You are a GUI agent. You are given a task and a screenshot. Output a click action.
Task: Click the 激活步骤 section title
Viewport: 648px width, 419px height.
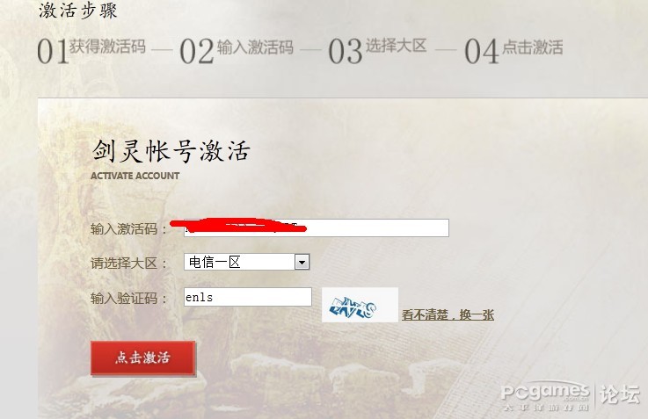click(x=77, y=11)
